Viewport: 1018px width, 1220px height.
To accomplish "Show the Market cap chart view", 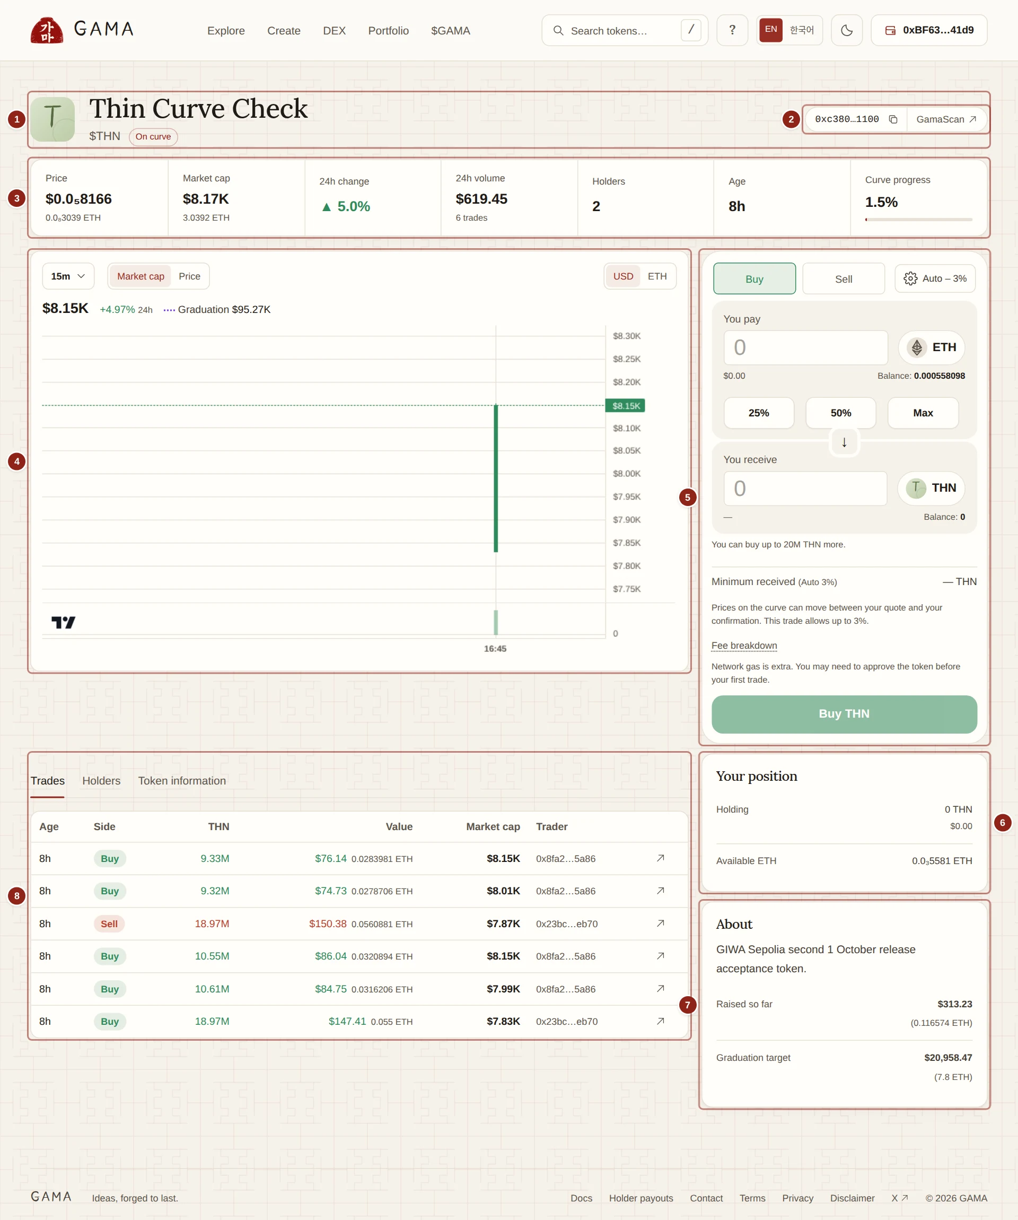I will tap(141, 276).
